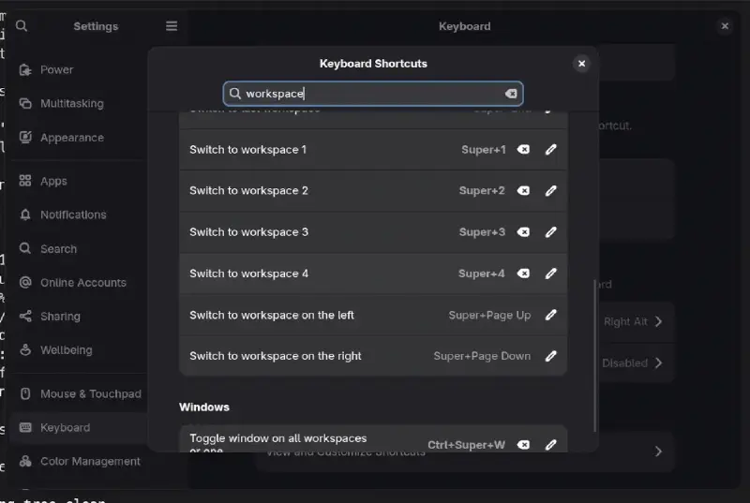Click the Super+3 shortcut value

point(482,232)
